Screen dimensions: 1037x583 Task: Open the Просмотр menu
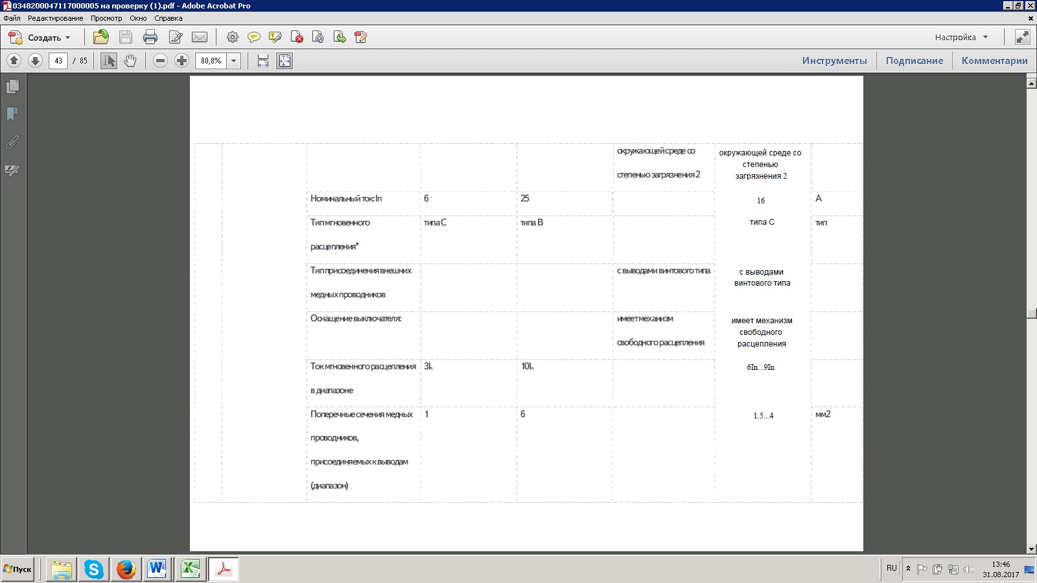[x=106, y=18]
